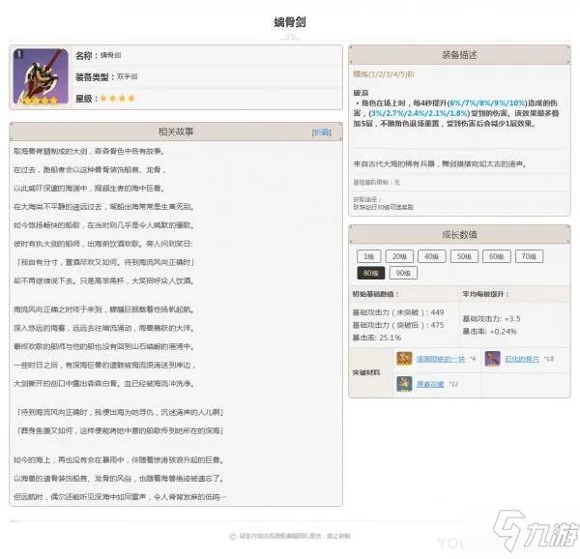Click the 装备类型 weapon type row
The height and width of the screenshot is (559, 580).
click(x=209, y=77)
